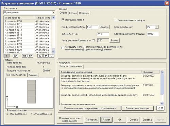Enable the Использование арматуры checkbox
Screen dimensions: 170x126
[x=115, y=20]
